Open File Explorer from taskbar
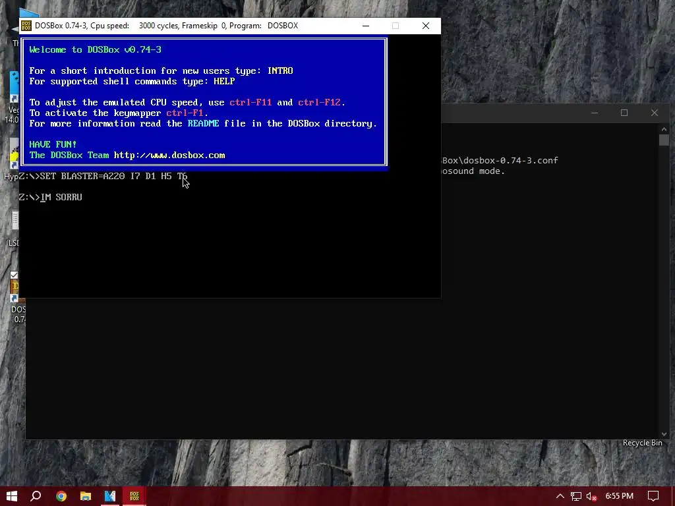This screenshot has width=675, height=506. (x=86, y=496)
